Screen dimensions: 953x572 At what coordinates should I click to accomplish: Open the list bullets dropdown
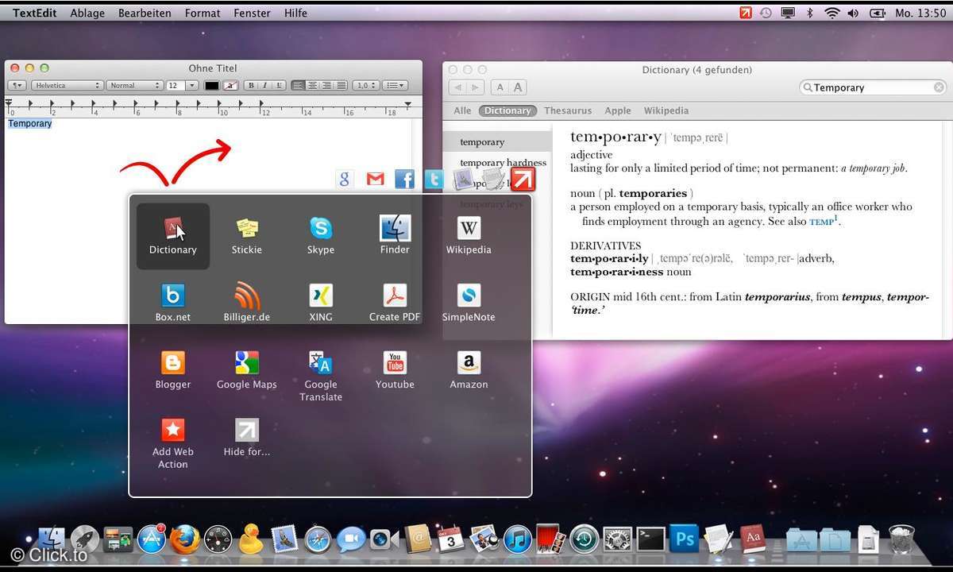[x=395, y=85]
